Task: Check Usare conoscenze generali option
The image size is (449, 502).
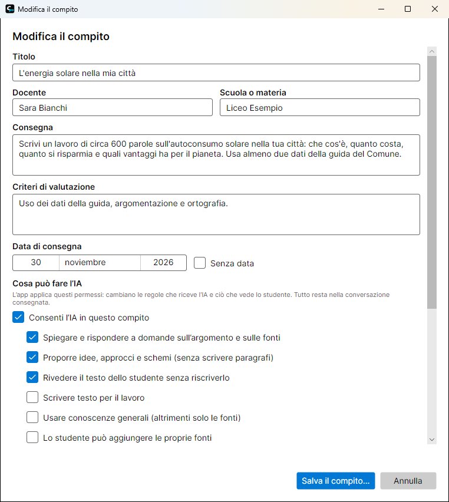Action: pyautogui.click(x=32, y=418)
